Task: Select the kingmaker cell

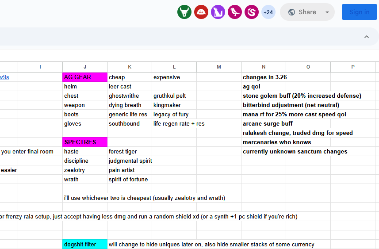Action: [174, 105]
